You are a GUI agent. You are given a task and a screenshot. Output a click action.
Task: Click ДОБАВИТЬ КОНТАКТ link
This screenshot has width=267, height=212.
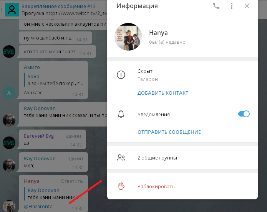tap(163, 93)
